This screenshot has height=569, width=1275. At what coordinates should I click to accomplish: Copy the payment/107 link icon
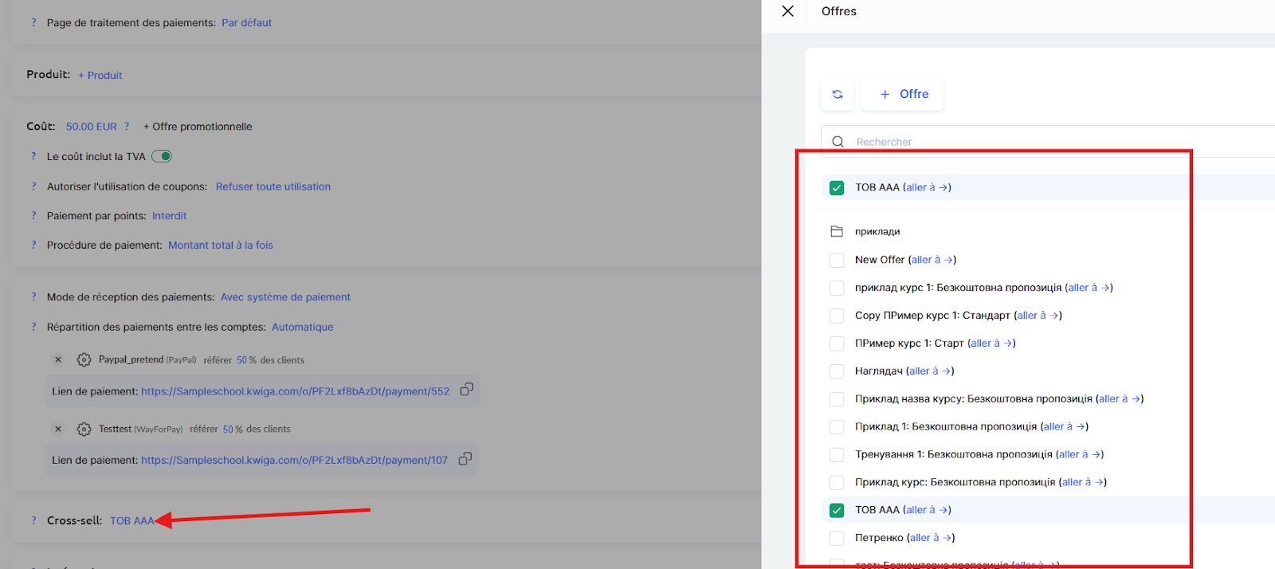pyautogui.click(x=465, y=458)
